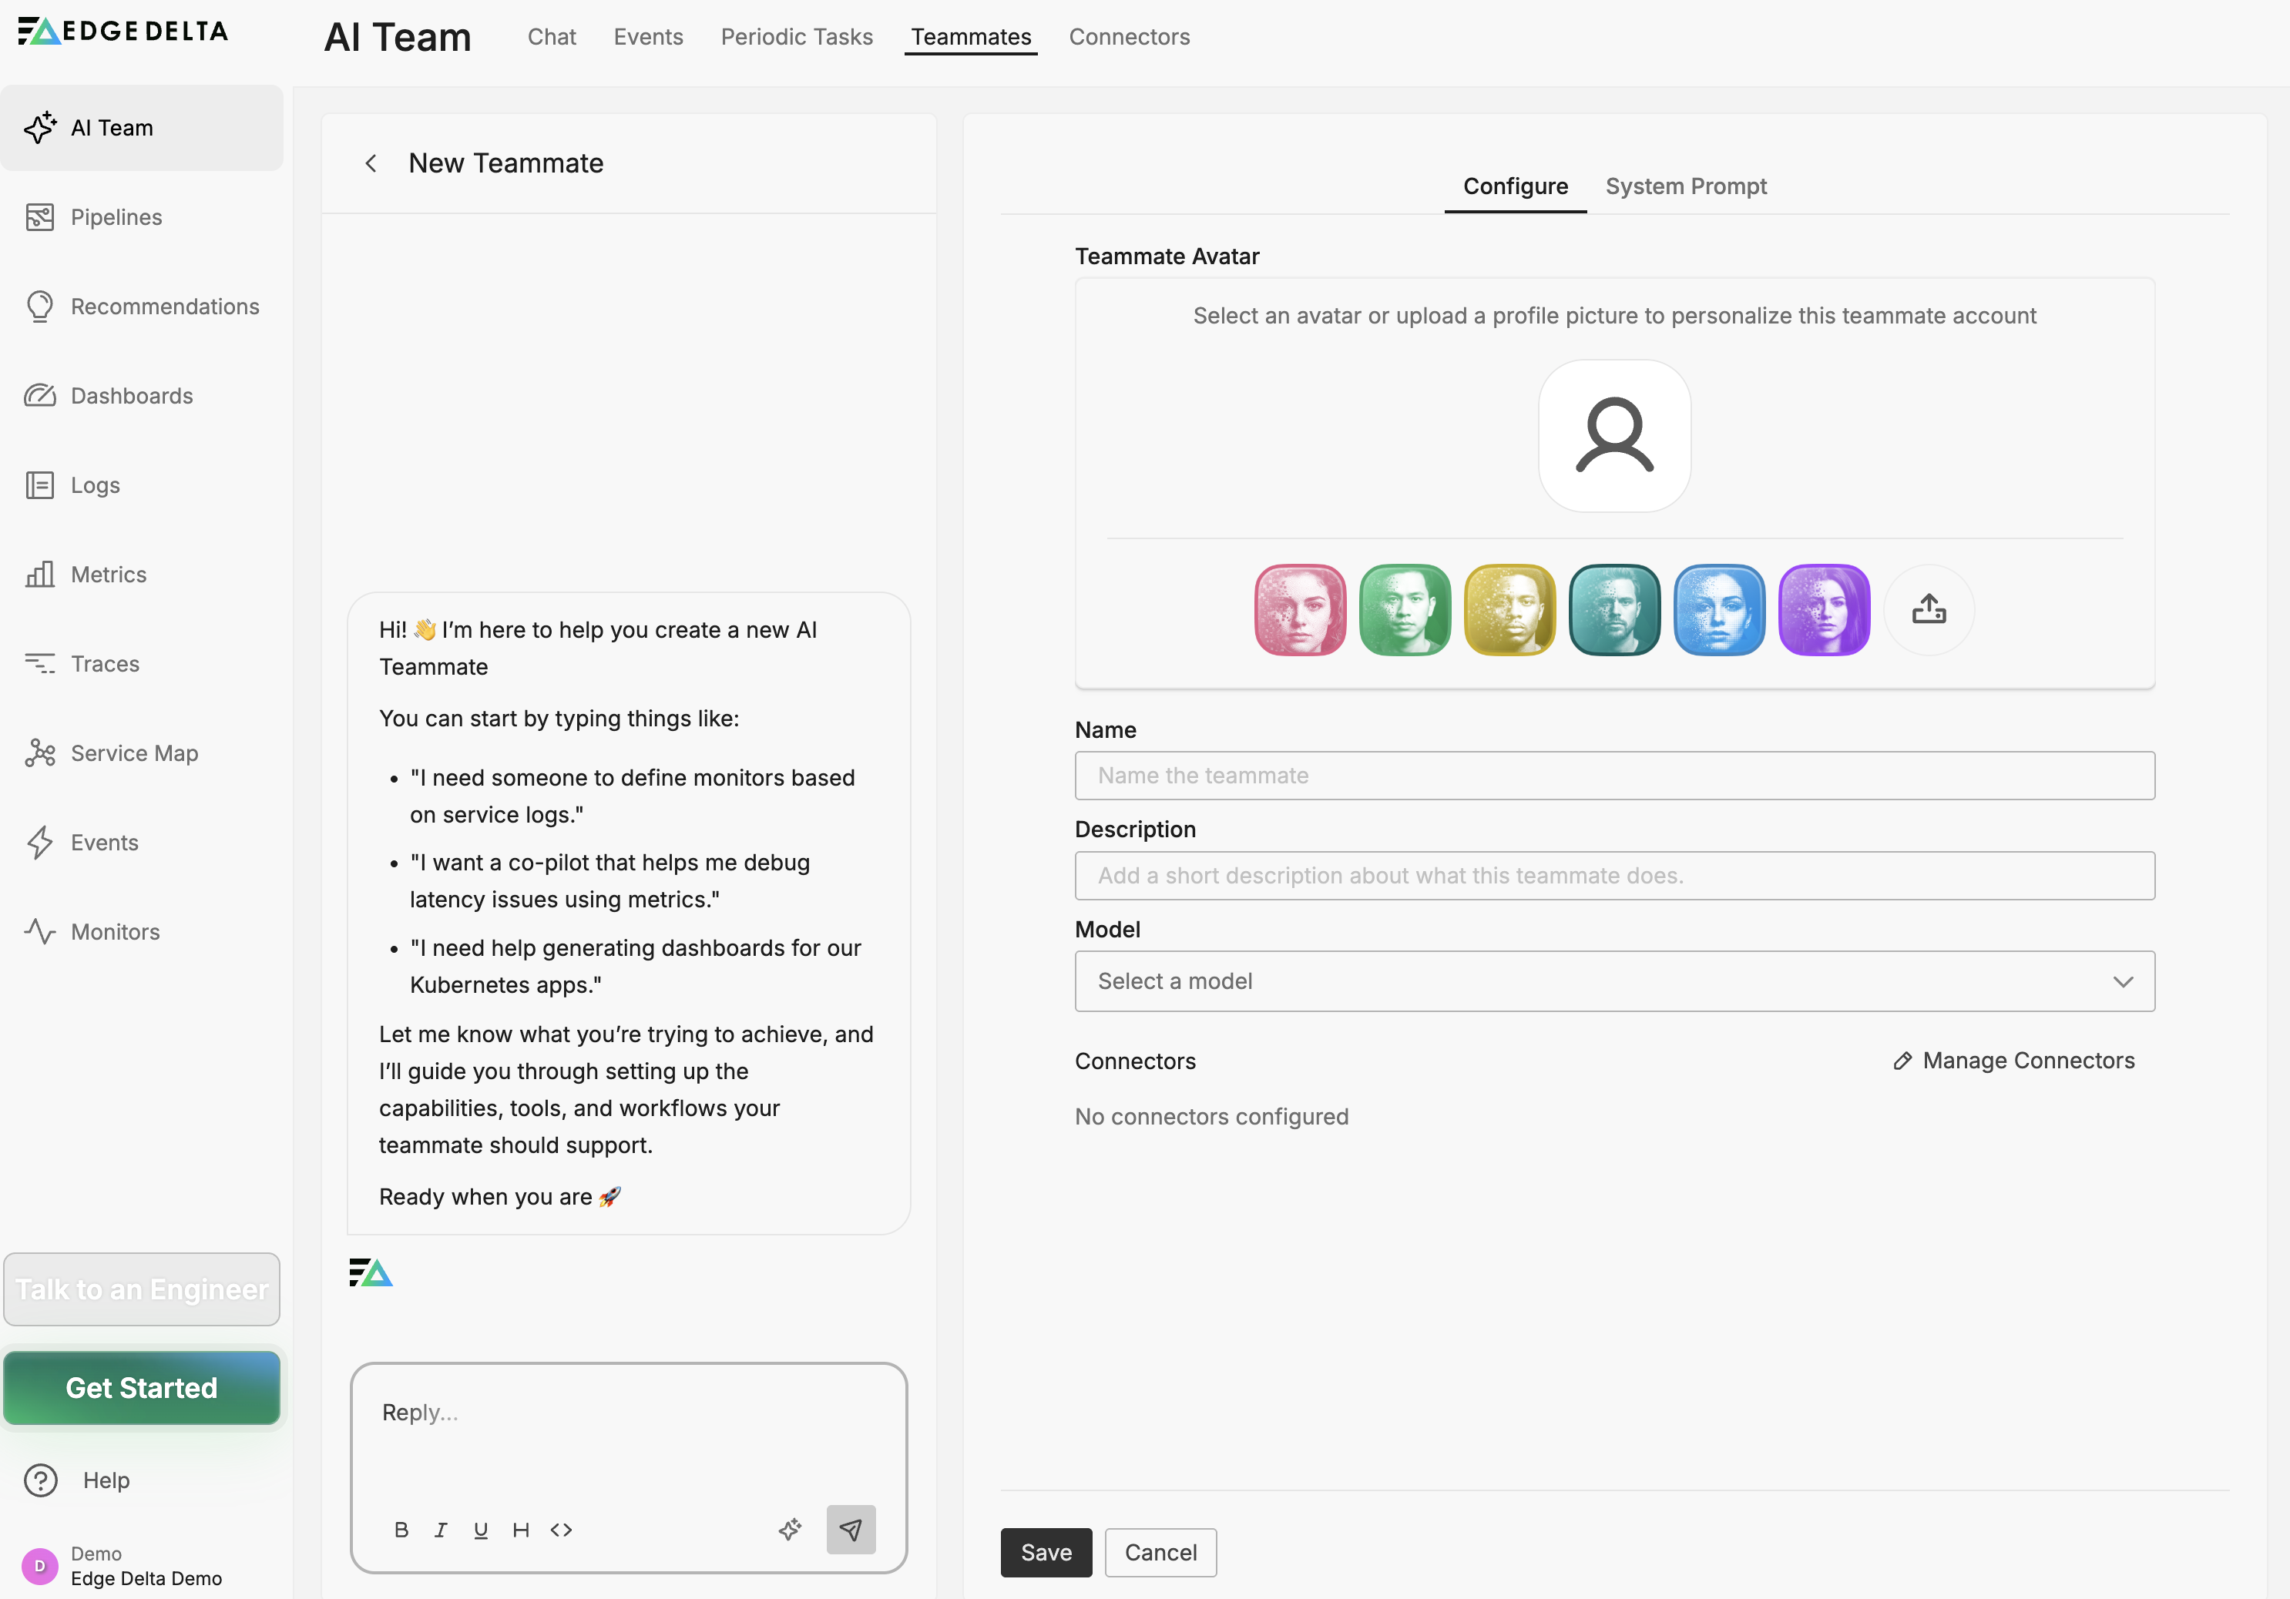The image size is (2290, 1599).
Task: Click the Edge Delta logo
Action: pyautogui.click(x=122, y=31)
